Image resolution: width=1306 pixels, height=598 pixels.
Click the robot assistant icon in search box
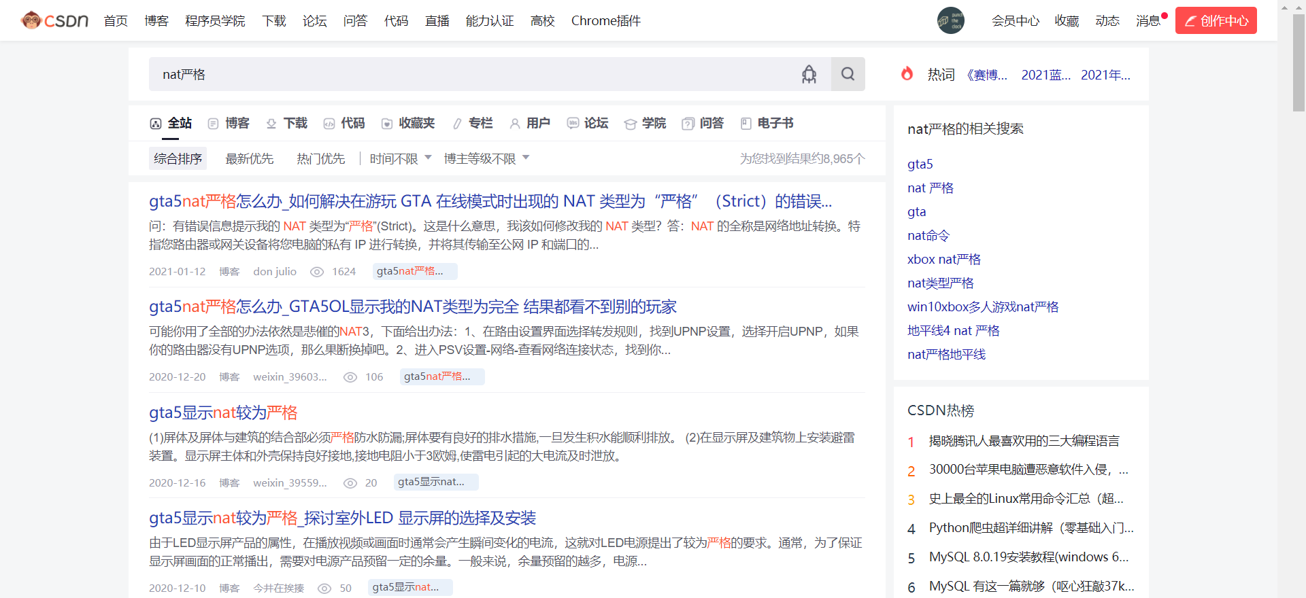click(x=809, y=74)
